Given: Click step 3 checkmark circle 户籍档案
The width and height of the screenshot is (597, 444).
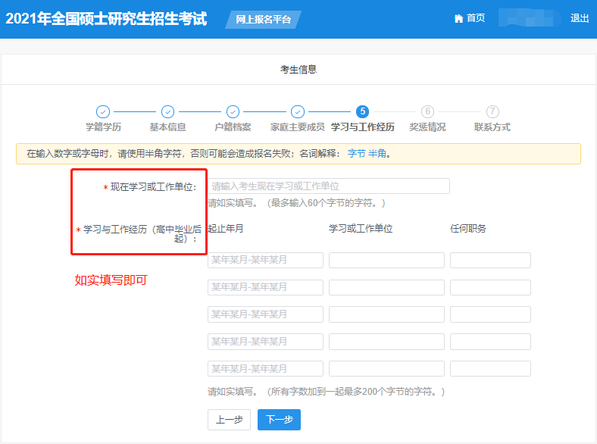Looking at the screenshot, I should [233, 112].
